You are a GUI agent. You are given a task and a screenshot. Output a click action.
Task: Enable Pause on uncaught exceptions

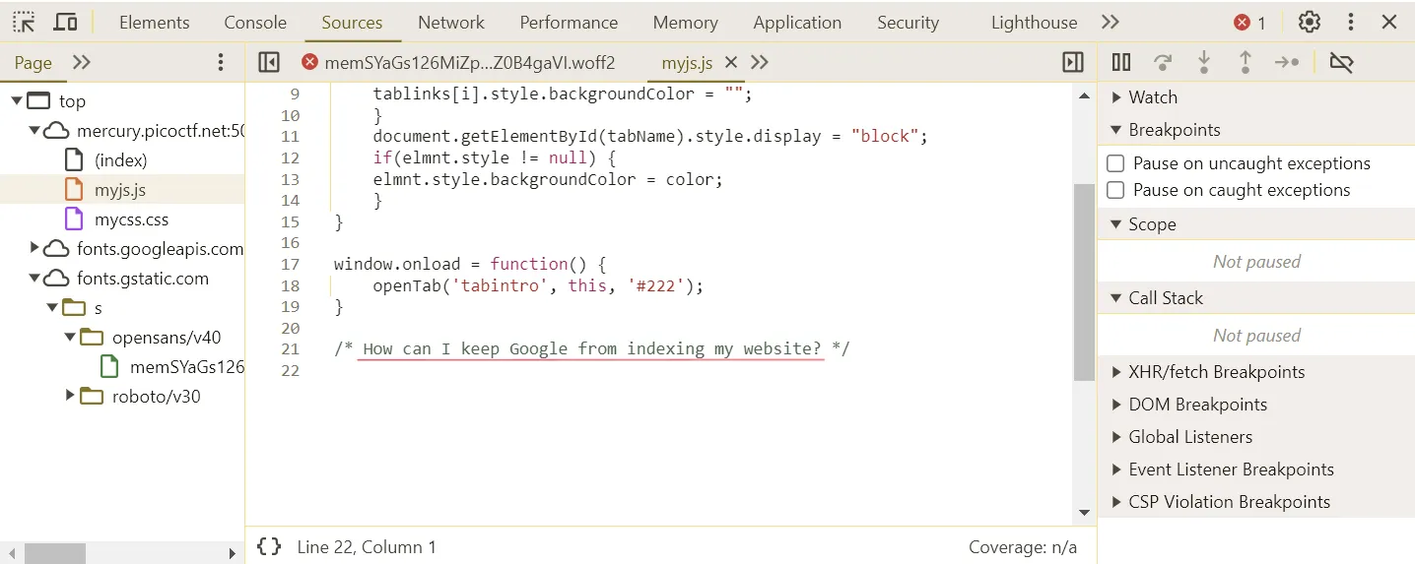tap(1115, 163)
